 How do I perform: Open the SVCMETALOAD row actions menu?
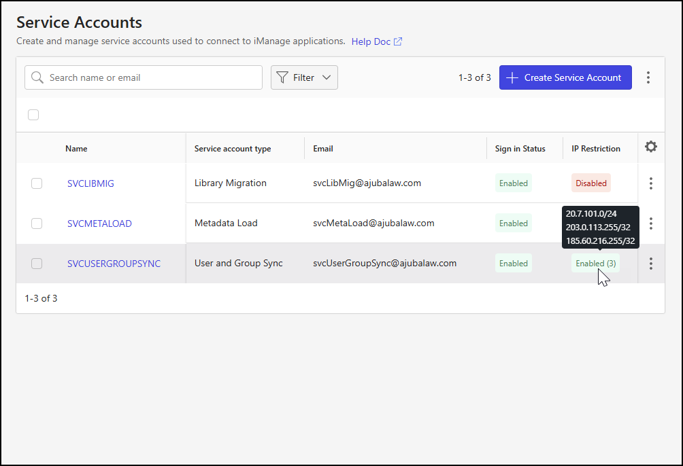[x=651, y=223]
